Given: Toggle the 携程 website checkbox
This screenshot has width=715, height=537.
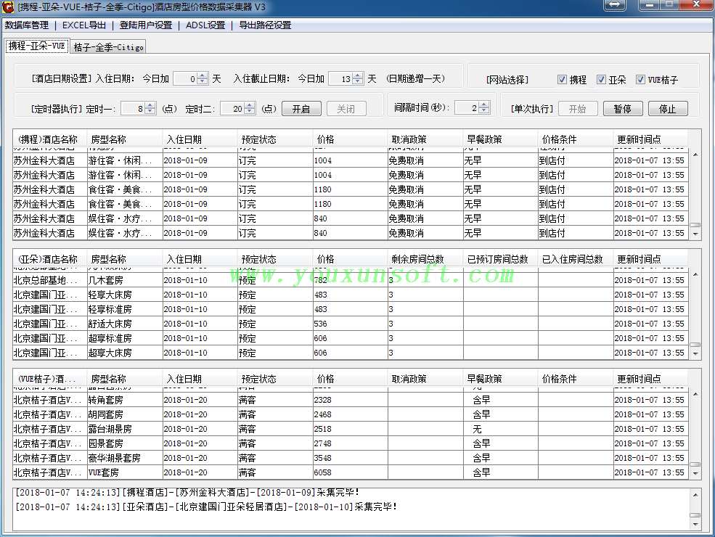Looking at the screenshot, I should 563,80.
